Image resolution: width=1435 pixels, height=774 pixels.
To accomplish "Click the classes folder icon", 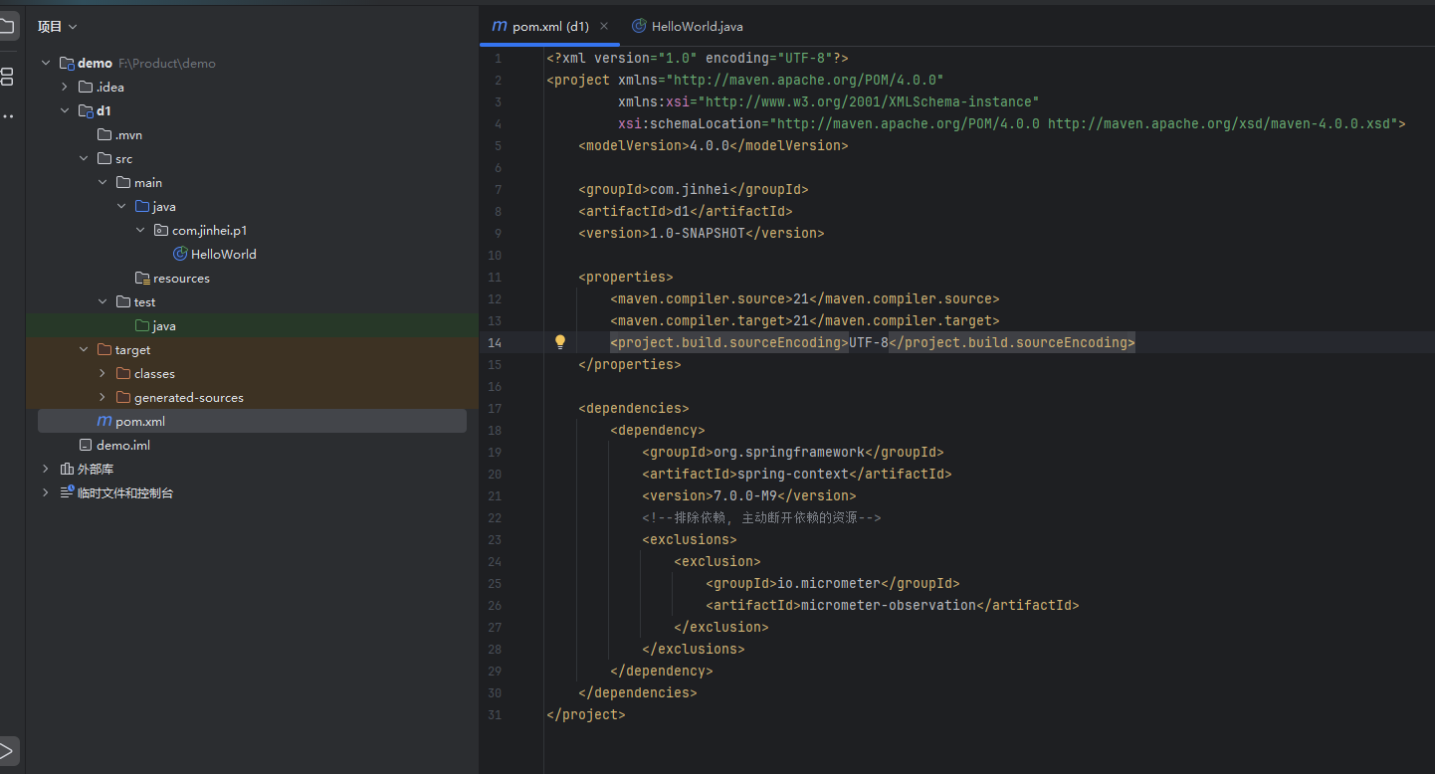I will pos(123,373).
